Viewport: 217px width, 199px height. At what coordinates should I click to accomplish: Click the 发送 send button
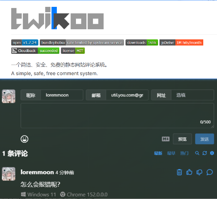205,139
